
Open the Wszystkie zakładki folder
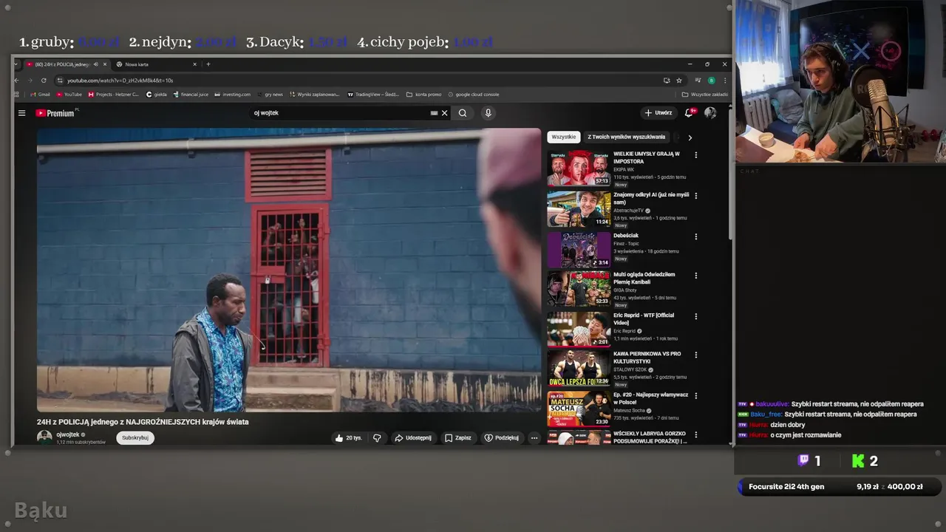click(704, 95)
